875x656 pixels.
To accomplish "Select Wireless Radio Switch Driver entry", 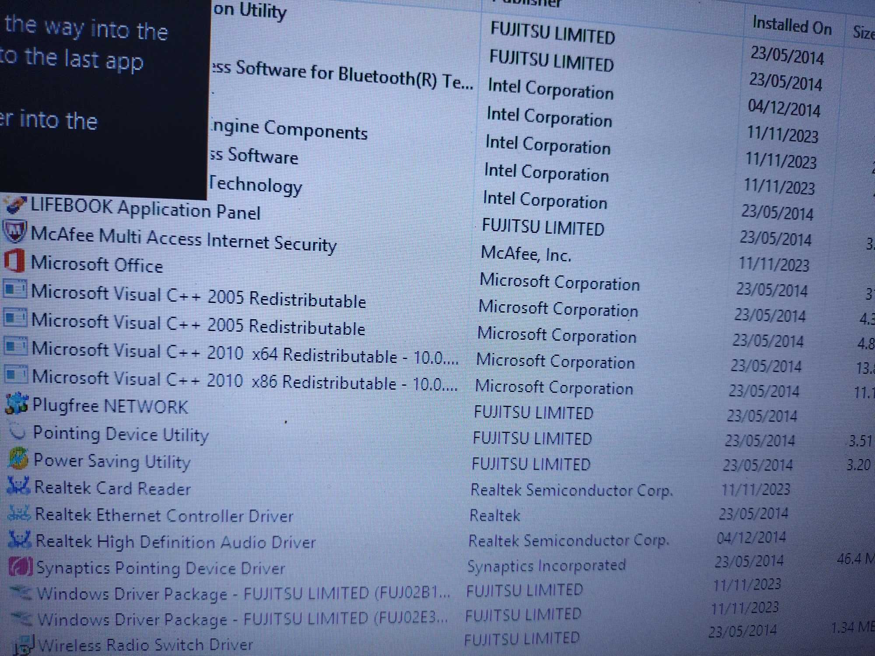I will click(x=146, y=645).
